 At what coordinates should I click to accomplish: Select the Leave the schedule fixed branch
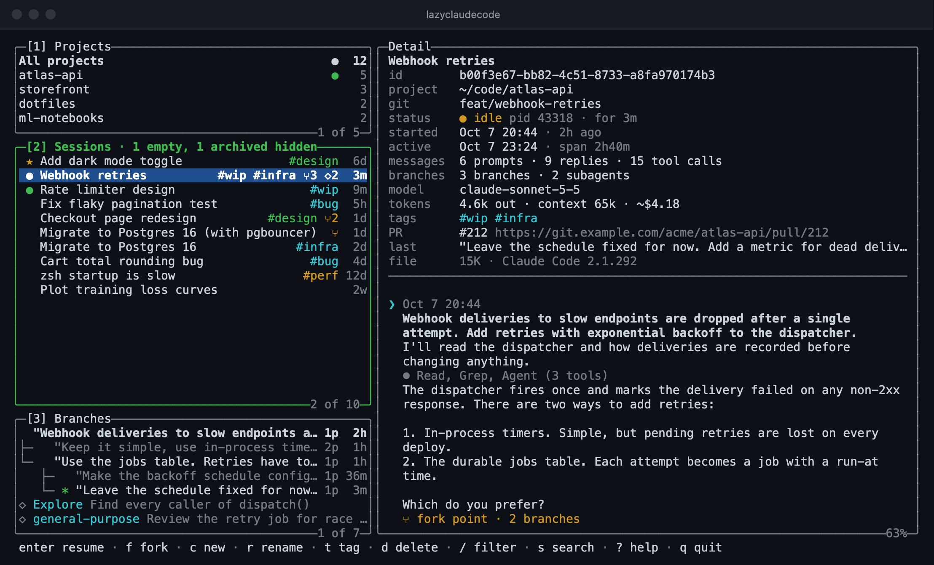pos(193,491)
